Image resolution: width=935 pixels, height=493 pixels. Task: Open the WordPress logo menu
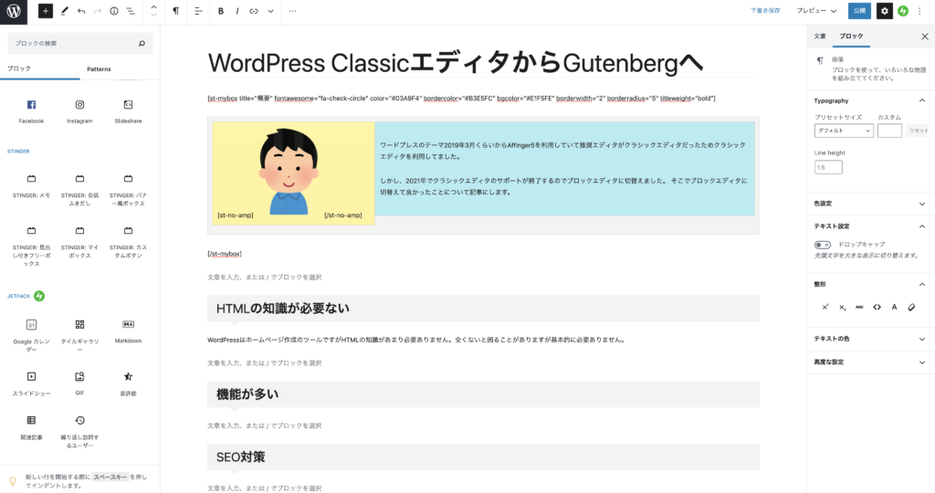13,11
